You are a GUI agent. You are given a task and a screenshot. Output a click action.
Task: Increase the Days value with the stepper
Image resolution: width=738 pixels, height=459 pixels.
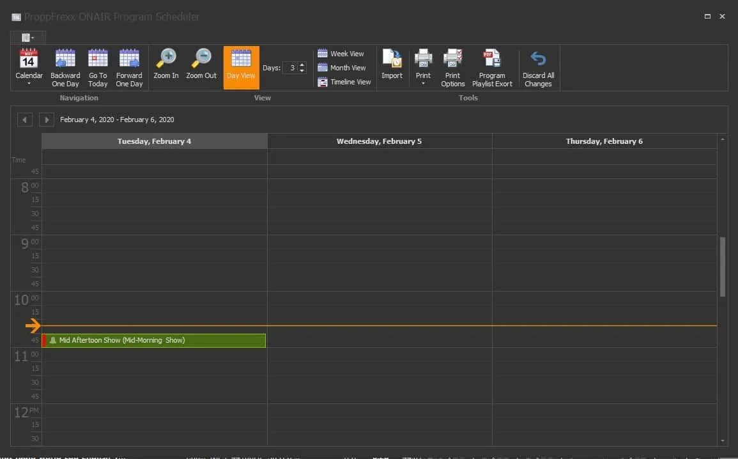[302, 64]
